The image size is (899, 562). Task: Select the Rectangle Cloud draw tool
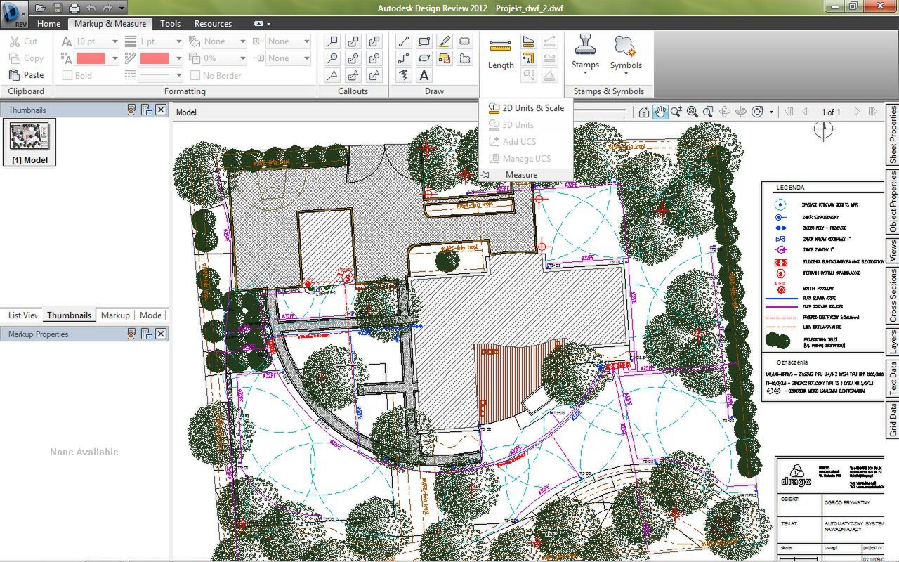pos(465,41)
